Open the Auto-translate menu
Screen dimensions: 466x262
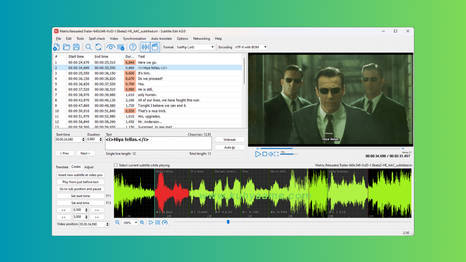pos(161,39)
